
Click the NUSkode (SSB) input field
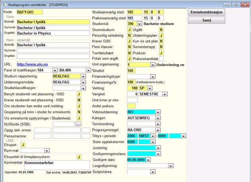coord(64,124)
